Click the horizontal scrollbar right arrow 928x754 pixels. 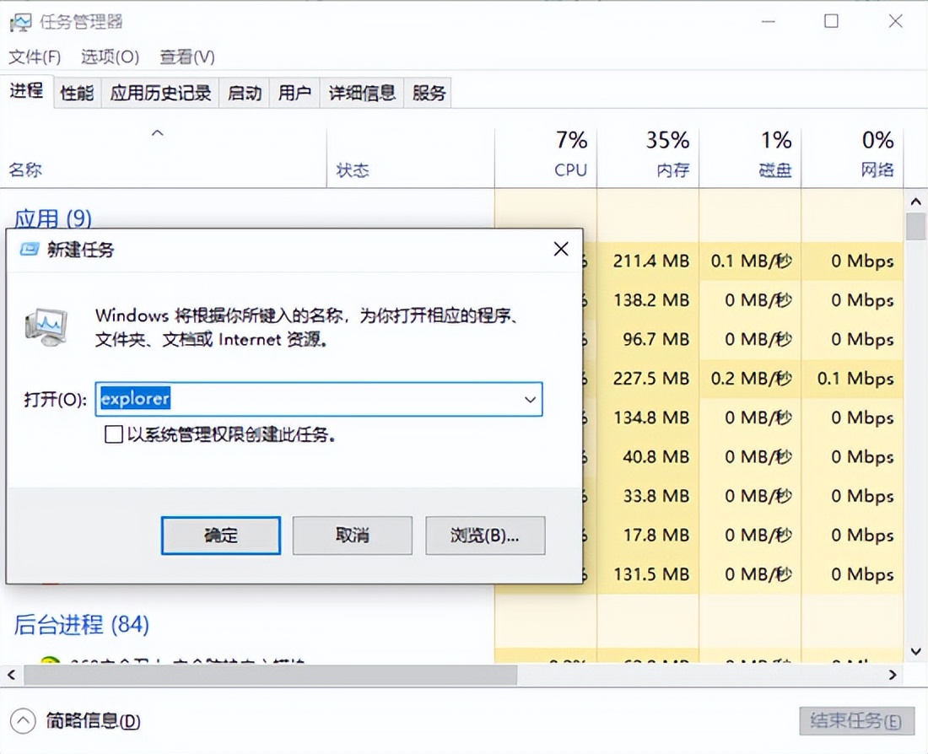[x=893, y=675]
